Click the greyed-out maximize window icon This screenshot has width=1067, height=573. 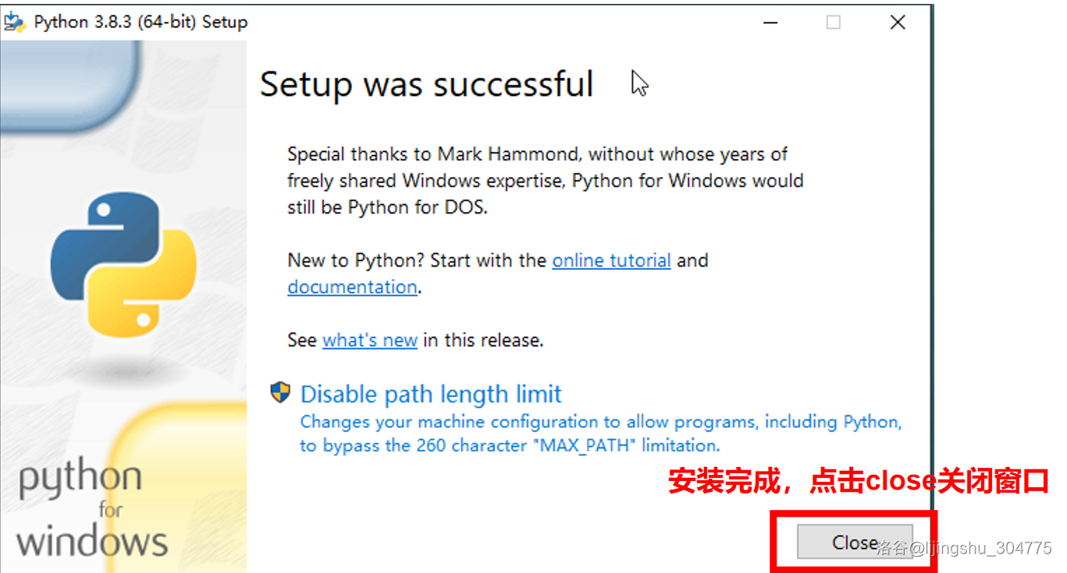click(834, 23)
